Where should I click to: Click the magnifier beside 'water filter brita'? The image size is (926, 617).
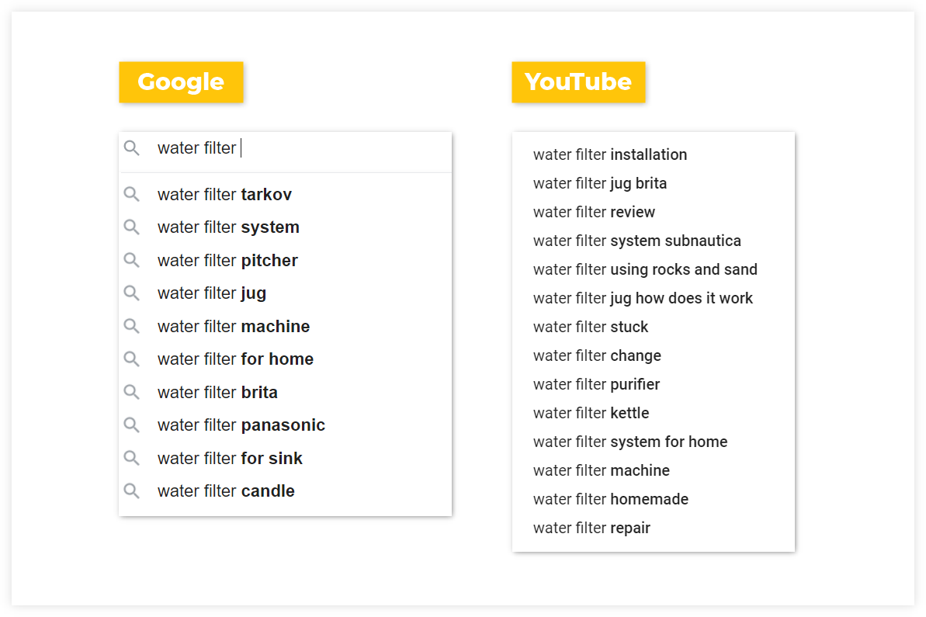pos(132,392)
